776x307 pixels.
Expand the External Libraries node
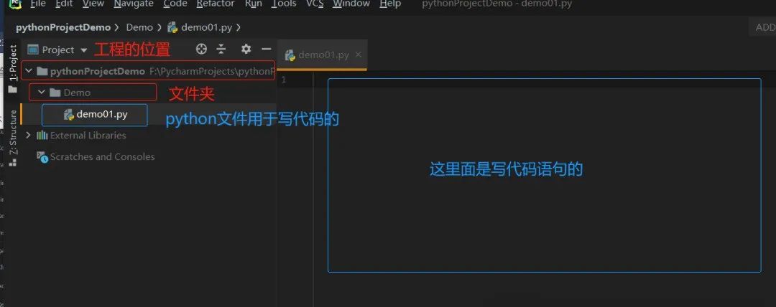click(x=28, y=134)
